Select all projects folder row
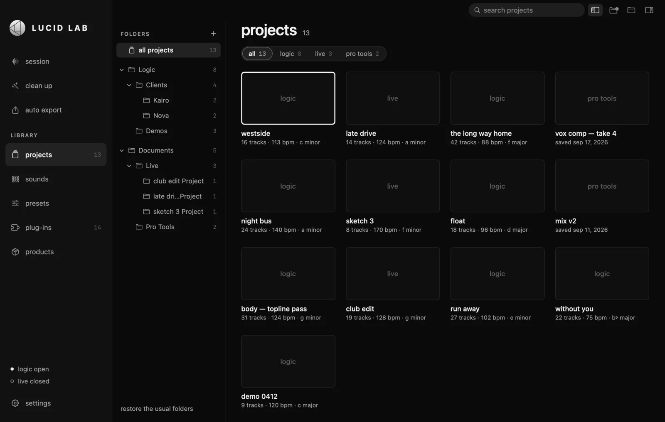Image resolution: width=665 pixels, height=422 pixels. point(168,50)
